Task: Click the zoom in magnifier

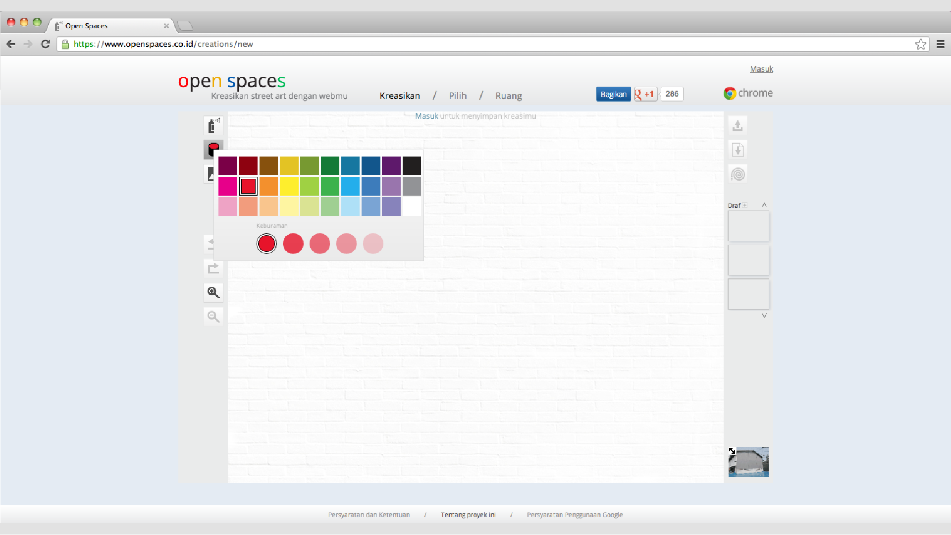Action: tap(213, 292)
